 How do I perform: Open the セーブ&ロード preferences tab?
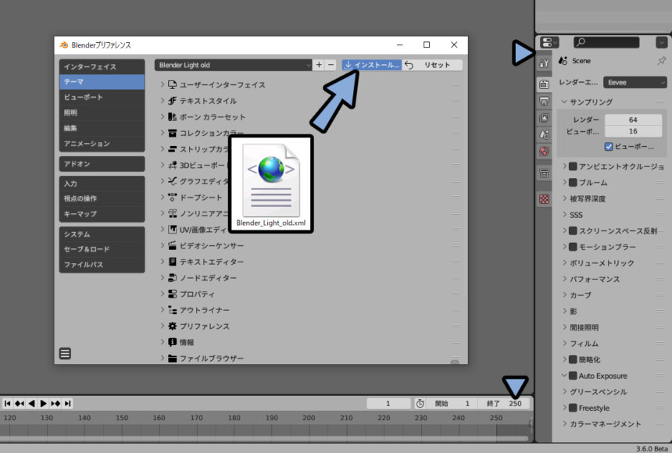coord(102,249)
